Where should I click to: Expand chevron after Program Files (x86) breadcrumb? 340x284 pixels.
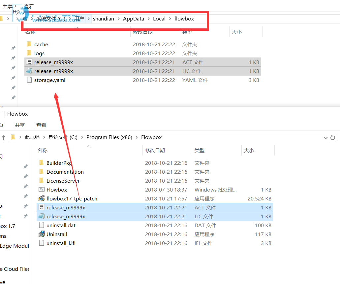137,137
